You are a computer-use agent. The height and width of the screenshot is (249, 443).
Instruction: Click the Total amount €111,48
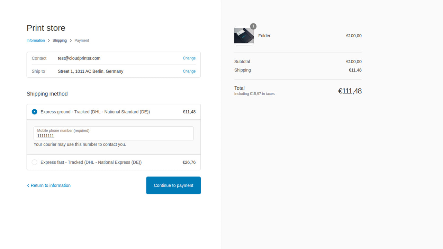coord(350,91)
